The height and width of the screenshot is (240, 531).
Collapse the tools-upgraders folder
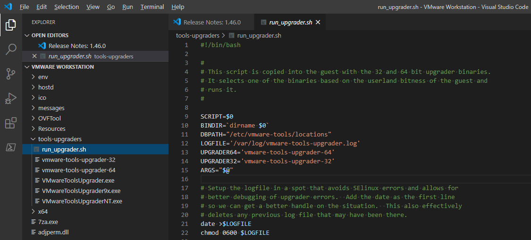click(x=33, y=139)
